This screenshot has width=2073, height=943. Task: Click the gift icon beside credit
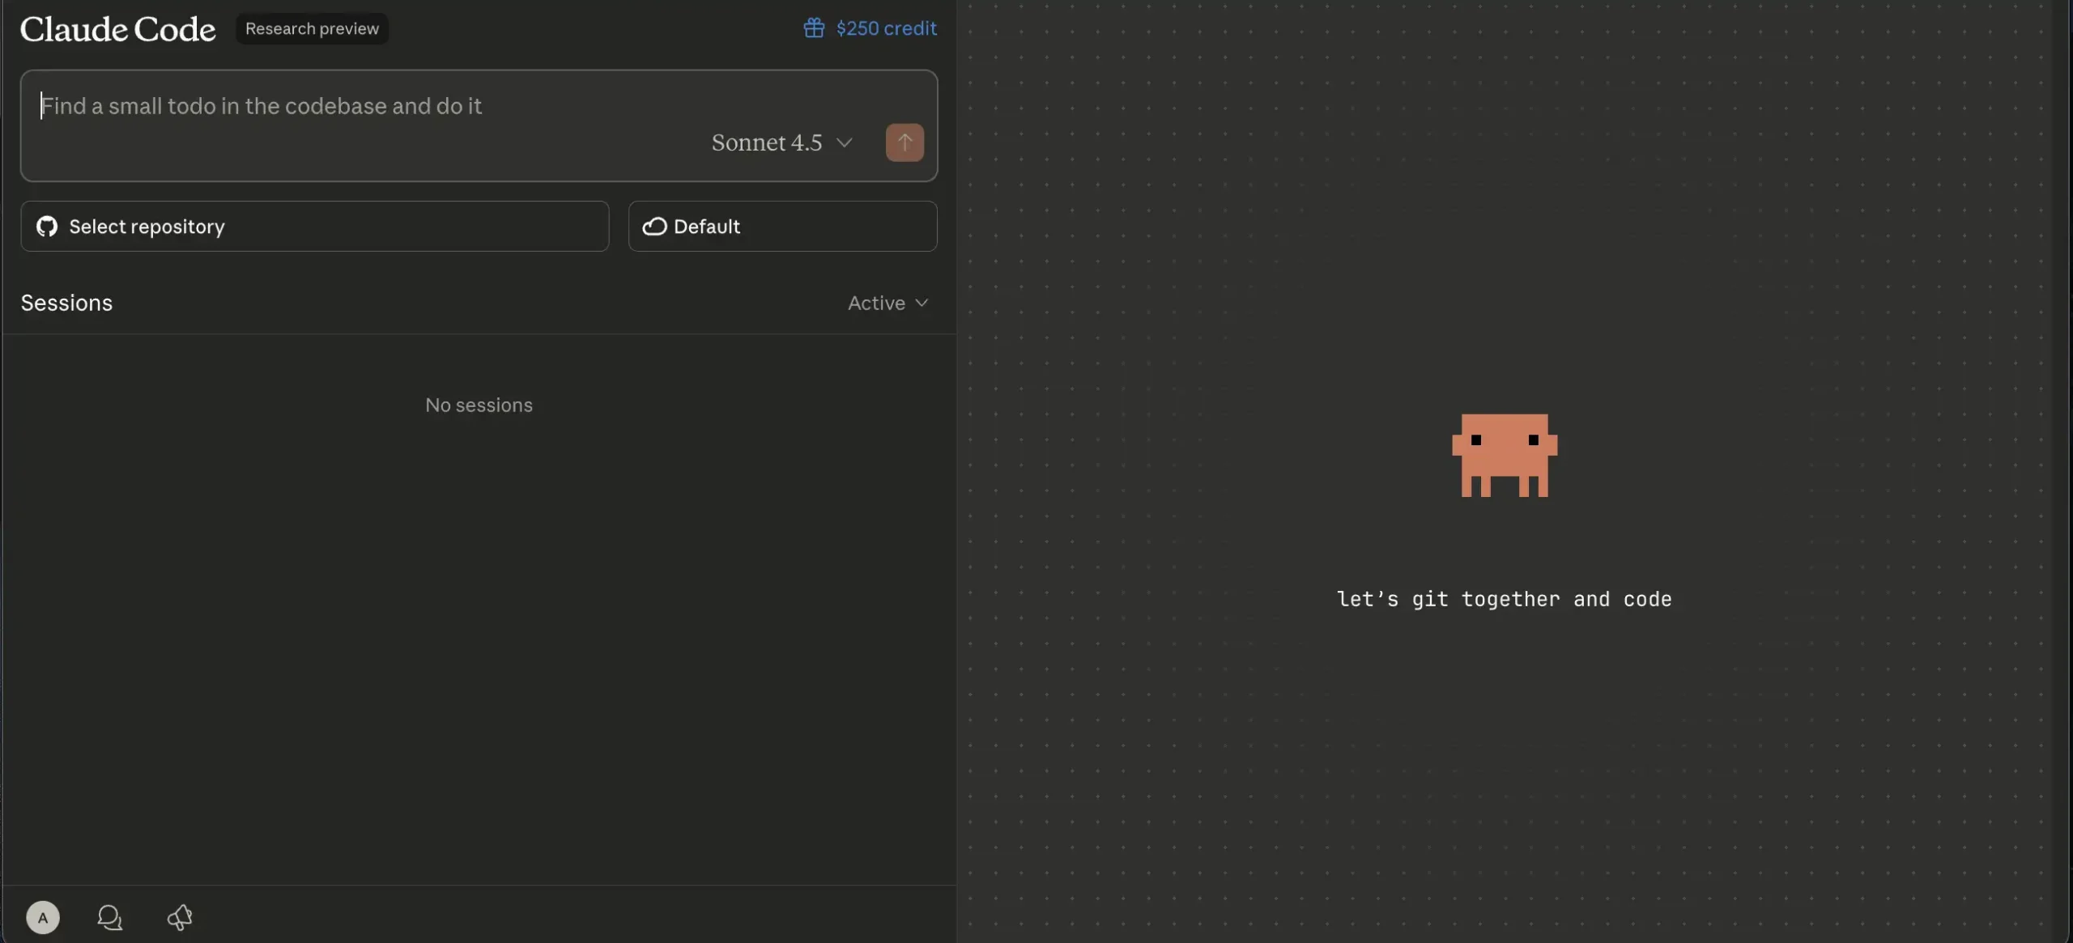813,28
